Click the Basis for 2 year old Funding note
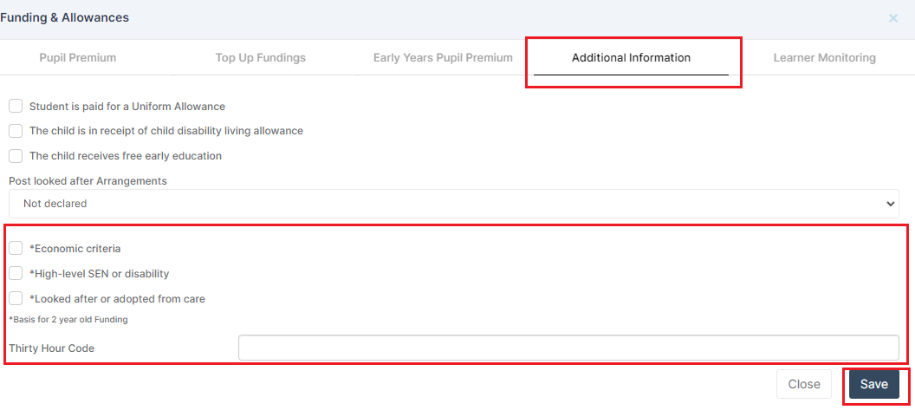Screen dimensions: 915x410 coord(68,320)
